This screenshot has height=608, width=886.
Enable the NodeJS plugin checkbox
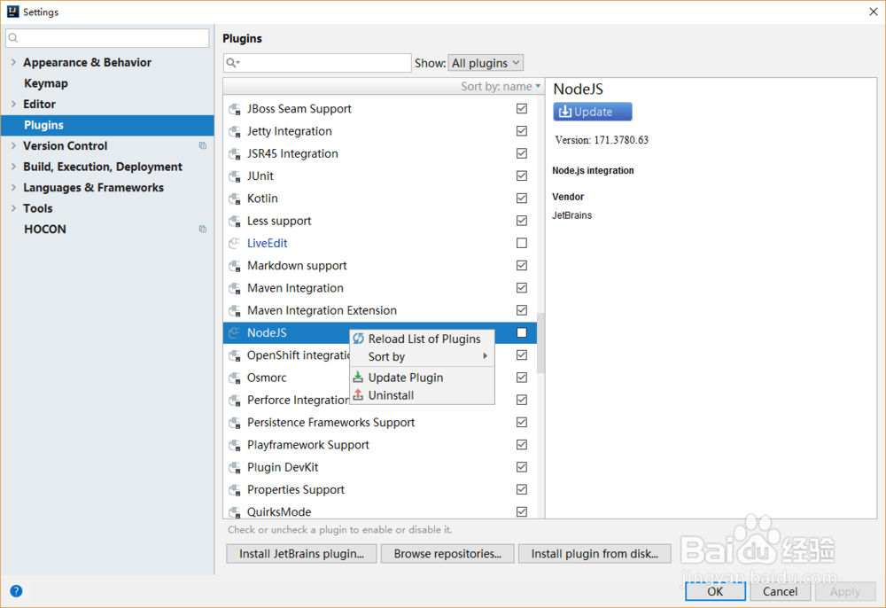522,333
